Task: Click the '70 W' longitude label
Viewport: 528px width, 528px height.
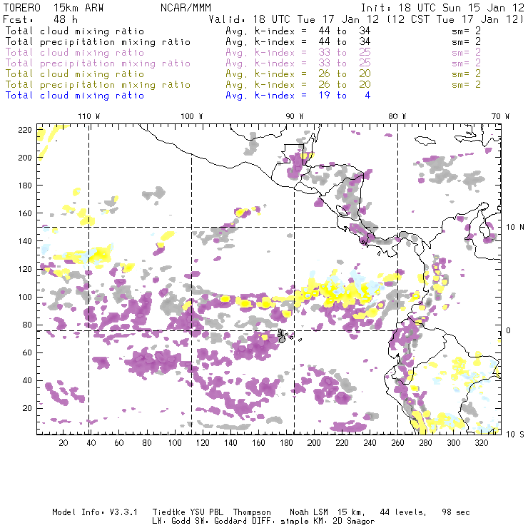Action: (x=500, y=116)
